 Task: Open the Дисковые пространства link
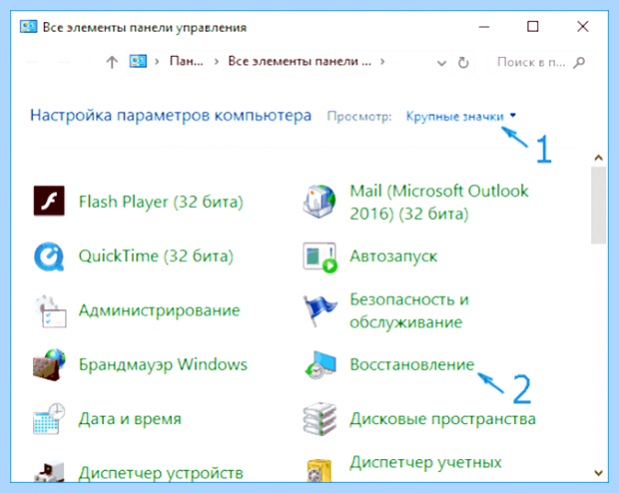click(442, 419)
